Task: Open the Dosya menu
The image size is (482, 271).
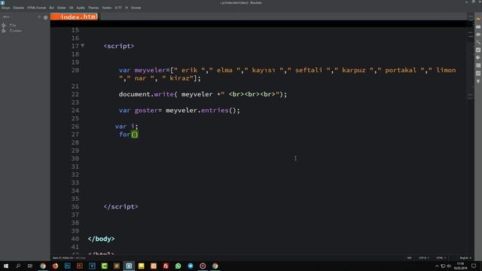Action: tap(5, 8)
